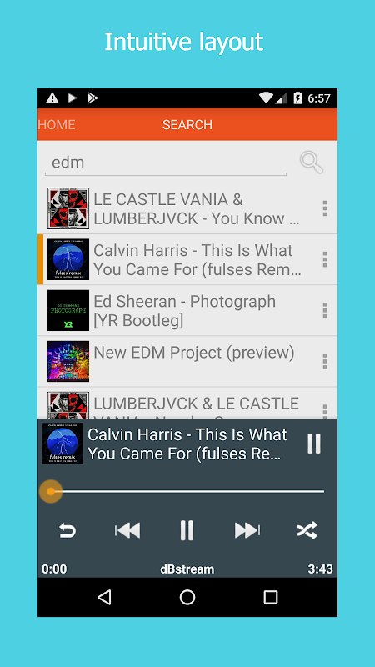Tap the Android home circle button

[187, 597]
